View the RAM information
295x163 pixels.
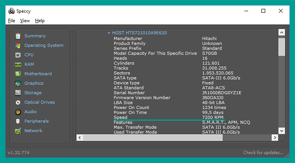[29, 64]
